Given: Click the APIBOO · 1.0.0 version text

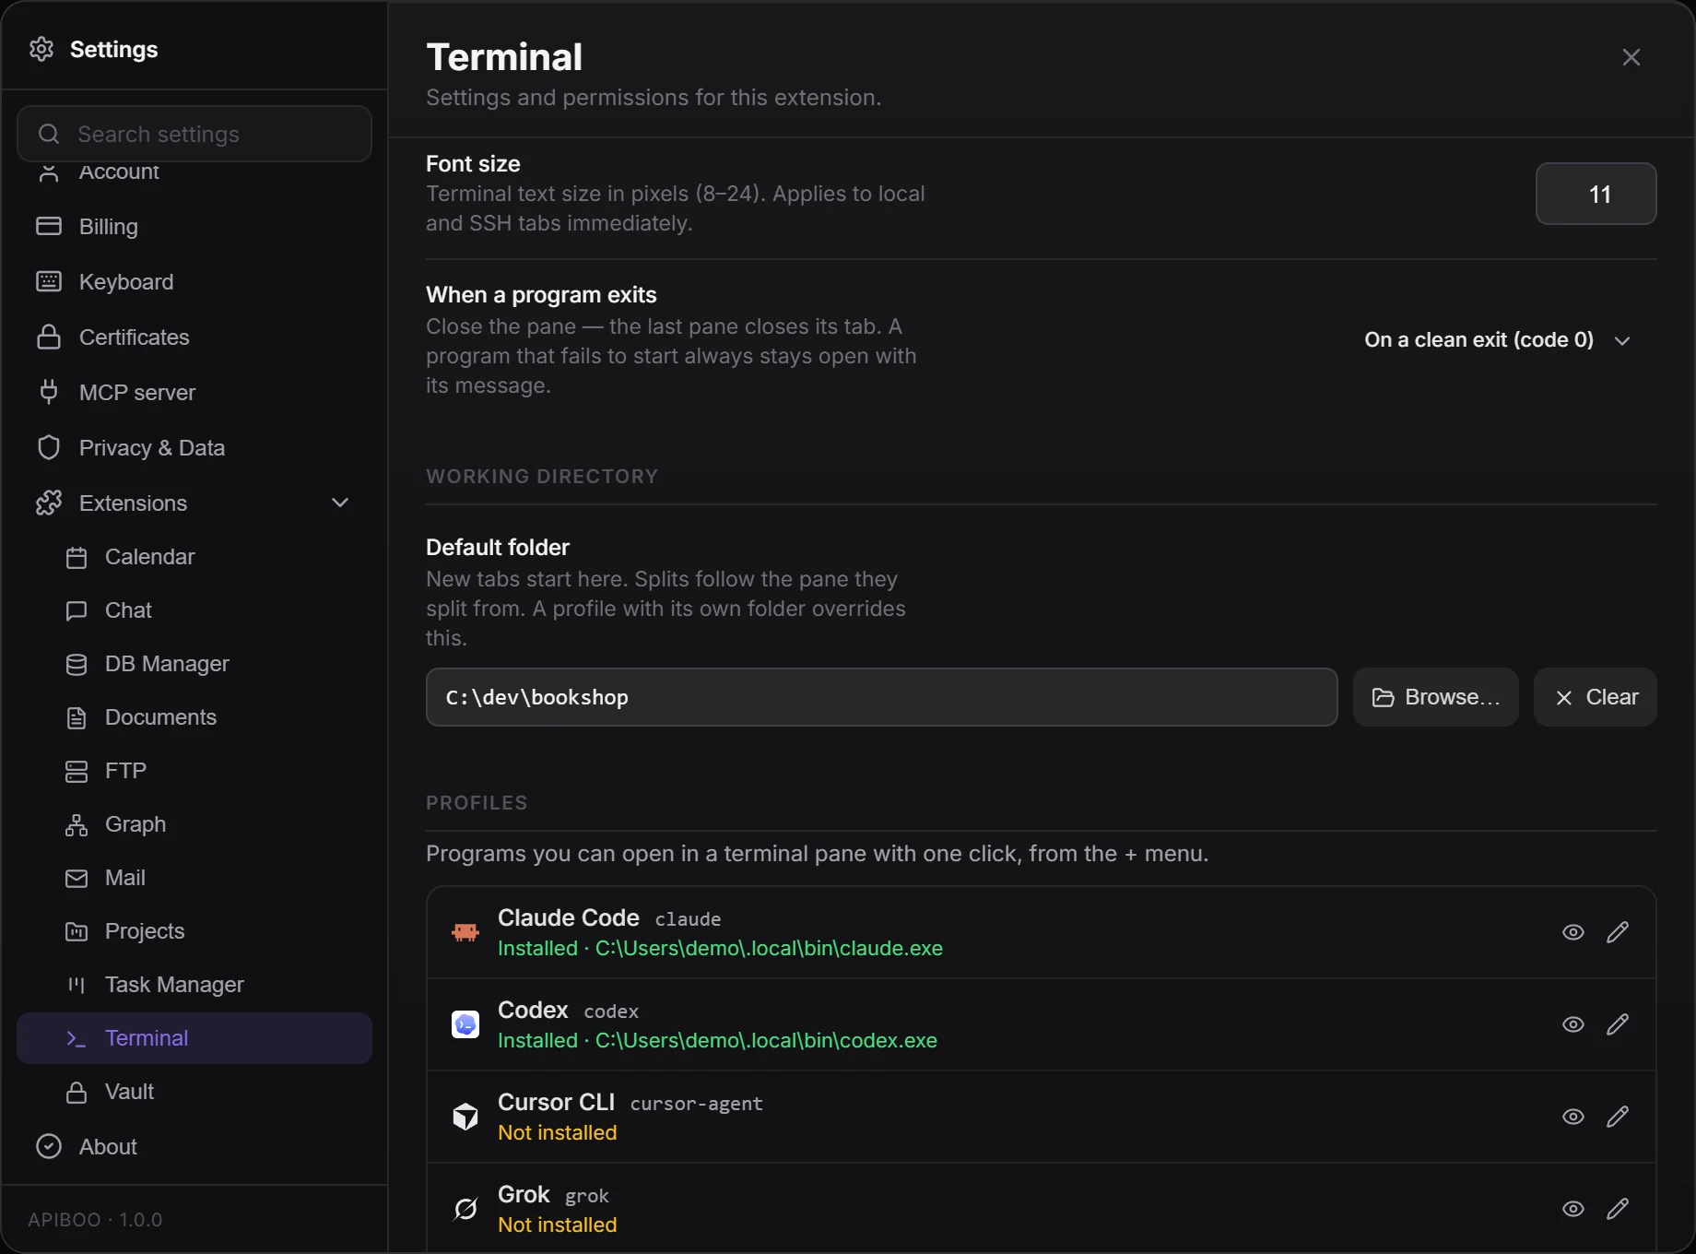Looking at the screenshot, I should [95, 1220].
